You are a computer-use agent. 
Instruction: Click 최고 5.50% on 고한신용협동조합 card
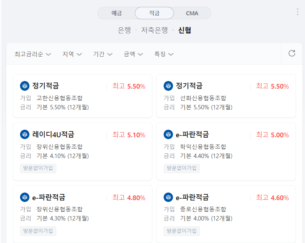point(129,86)
